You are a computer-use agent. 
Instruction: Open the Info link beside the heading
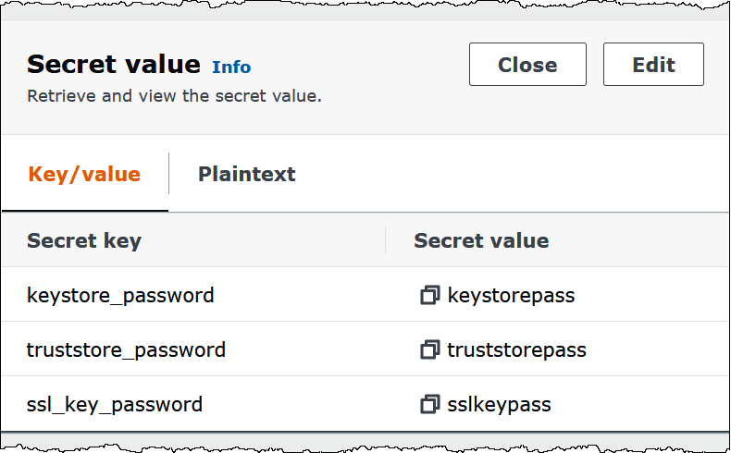(231, 67)
